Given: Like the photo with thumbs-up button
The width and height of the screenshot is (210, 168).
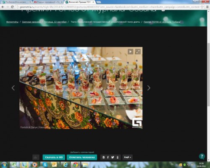Looking at the screenshot, I should tap(36, 157).
